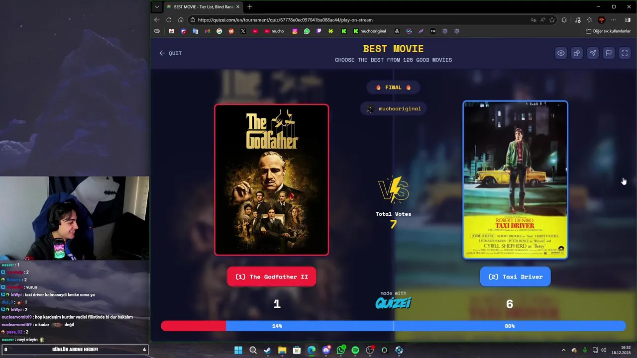
Task: Click the translate page icon in address bar
Action: tap(533, 20)
